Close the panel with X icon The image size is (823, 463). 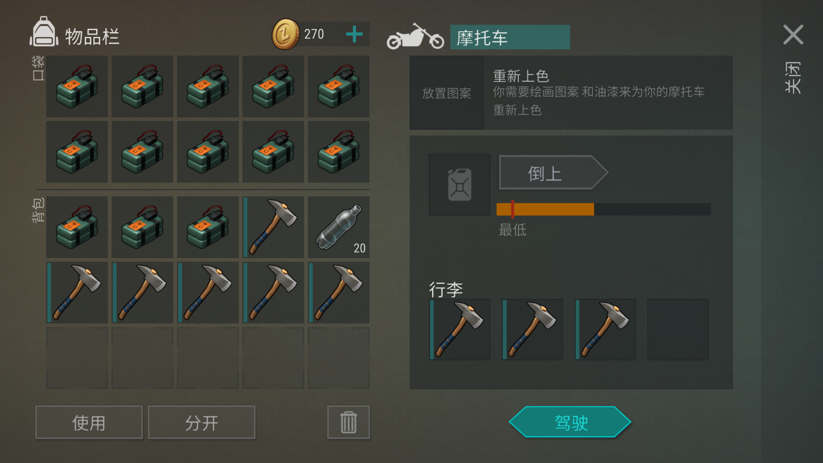tap(793, 34)
